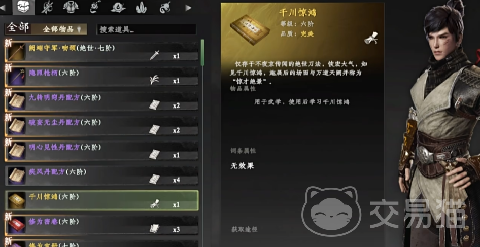
Task: Click the left arrow before category tabs
Action: click(x=3, y=7)
